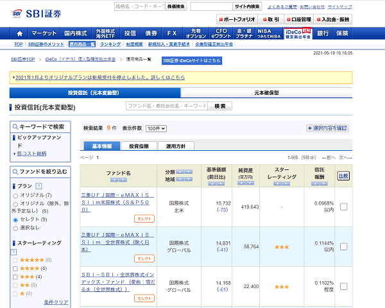Viewport: 385px width, 308px height.
Task: Open NISA つみたてNISA menu
Action: click(x=269, y=33)
